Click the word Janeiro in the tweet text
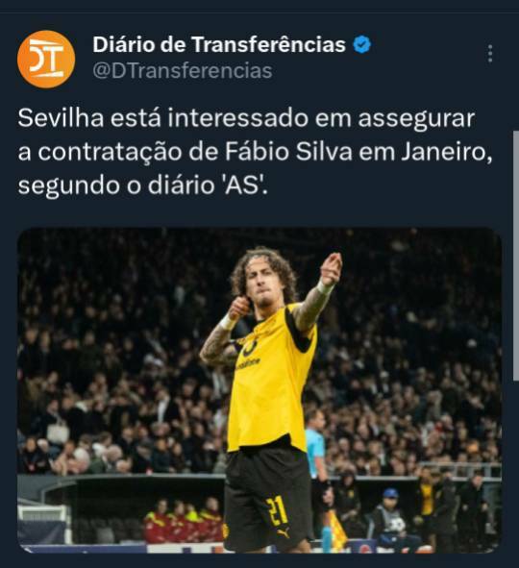This screenshot has width=519, height=568. (447, 152)
